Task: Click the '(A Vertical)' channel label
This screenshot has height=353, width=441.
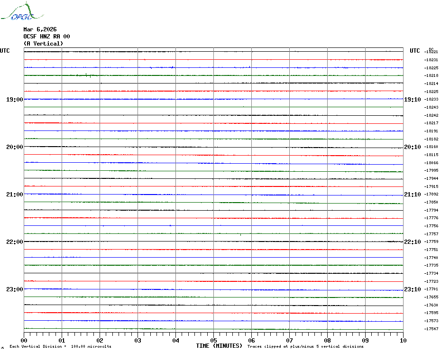Action: [43, 44]
